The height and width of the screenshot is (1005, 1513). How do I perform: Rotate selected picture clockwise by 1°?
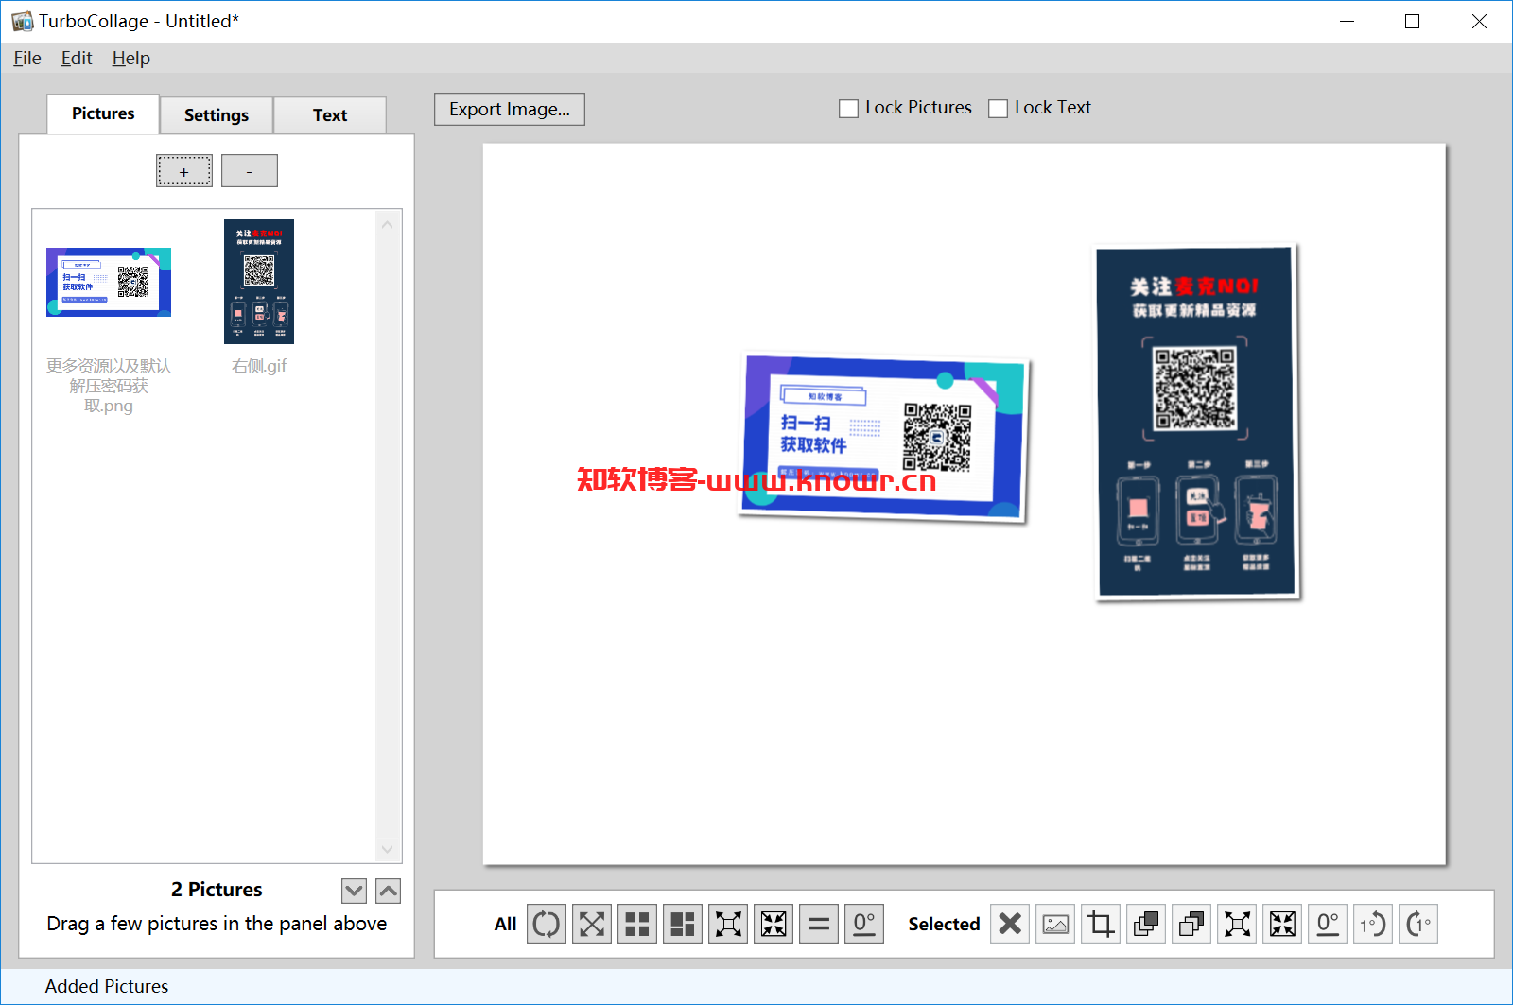point(1418,924)
